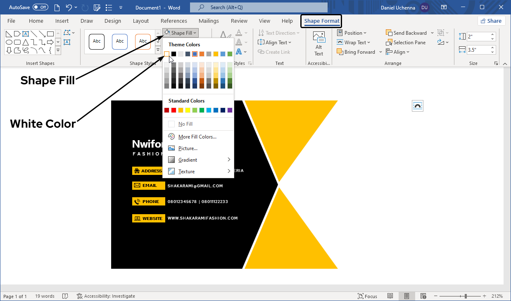This screenshot has width=511, height=301.
Task: Open the Position dropdown
Action: coord(352,33)
